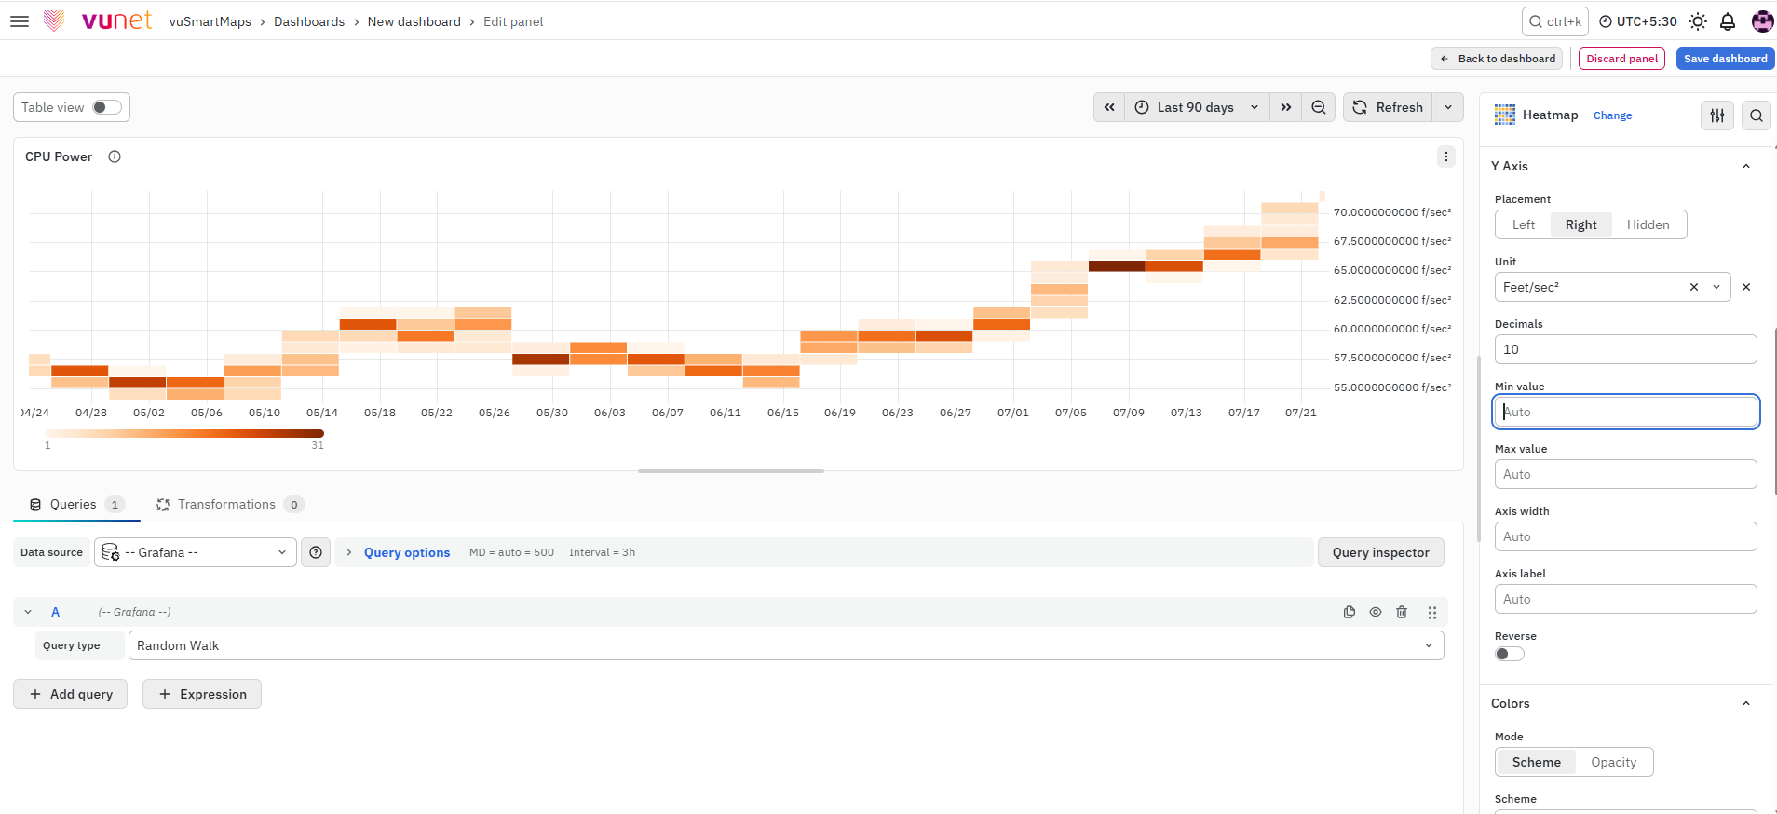Toggle the light/dark theme sun icon
This screenshot has width=1777, height=814.
(x=1698, y=21)
